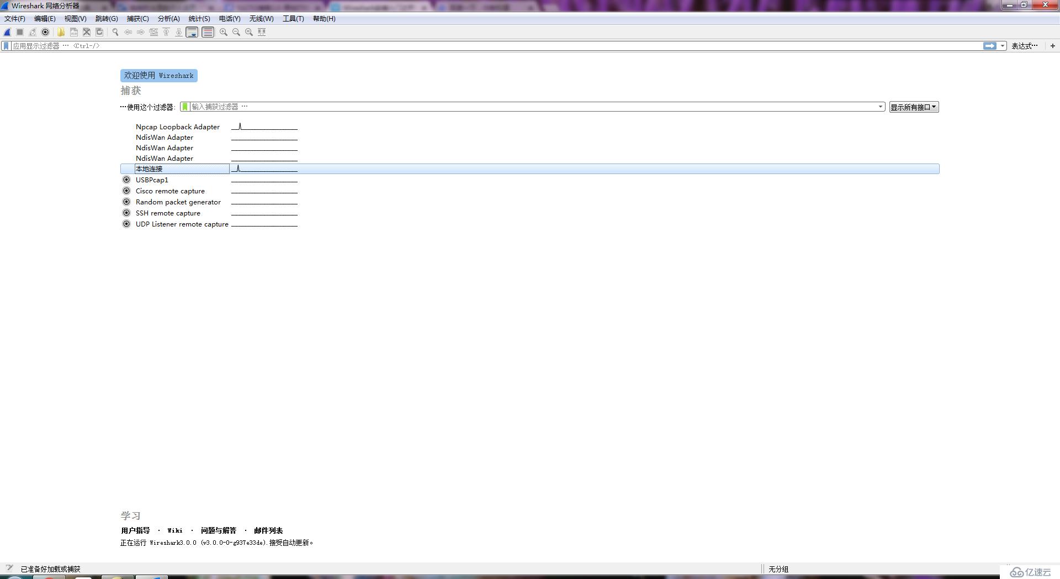Open the 问题与解答 link

219,530
